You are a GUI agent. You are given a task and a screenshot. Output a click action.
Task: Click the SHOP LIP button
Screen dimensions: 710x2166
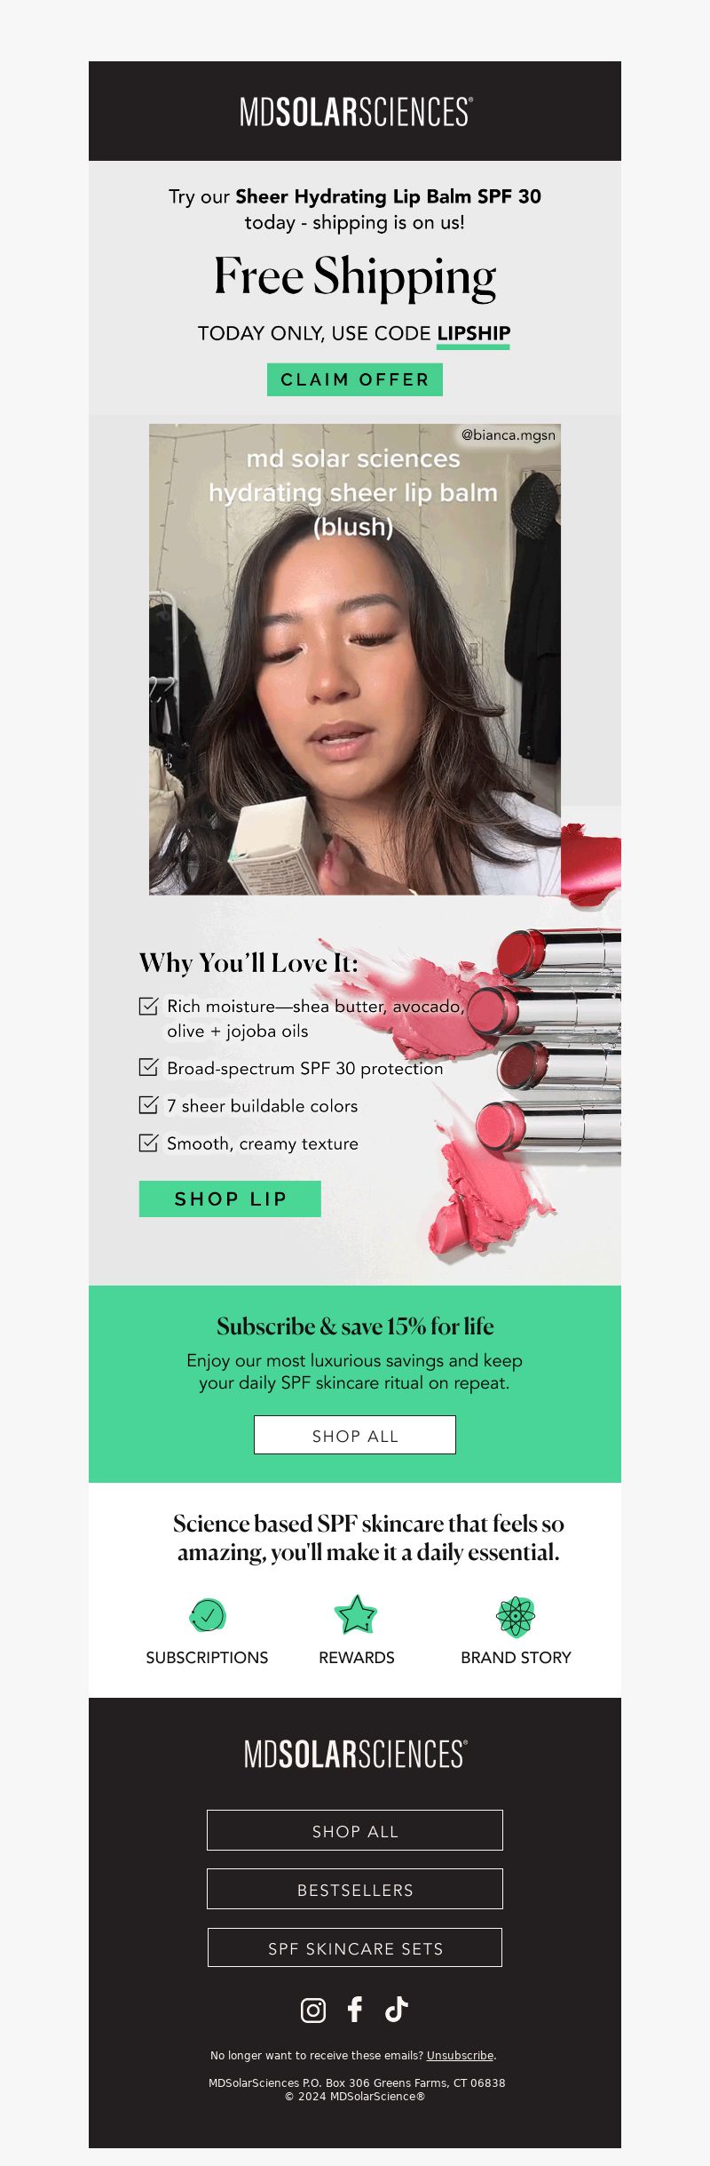coord(230,1198)
